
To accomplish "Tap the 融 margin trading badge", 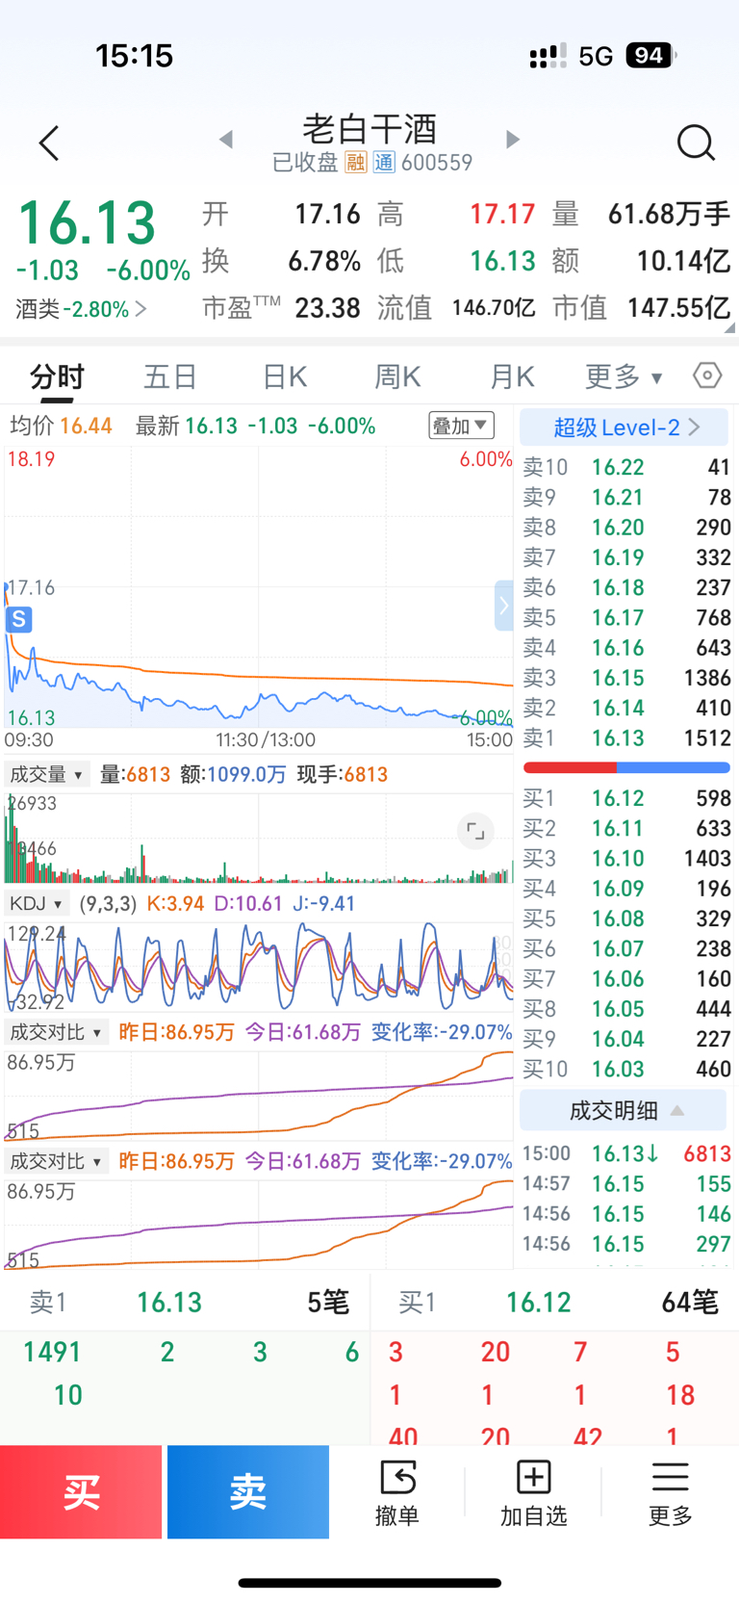I will point(356,162).
